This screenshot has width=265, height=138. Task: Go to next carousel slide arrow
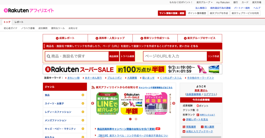pyautogui.click(x=174, y=103)
